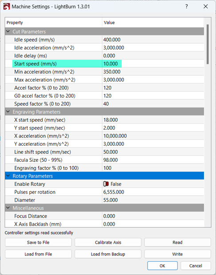This screenshot has width=216, height=275.
Task: Select Min acceleration value 350.000
Action: point(112,72)
